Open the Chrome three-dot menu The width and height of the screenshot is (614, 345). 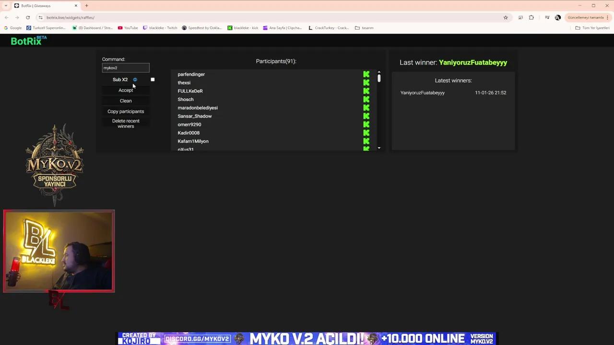(607, 17)
